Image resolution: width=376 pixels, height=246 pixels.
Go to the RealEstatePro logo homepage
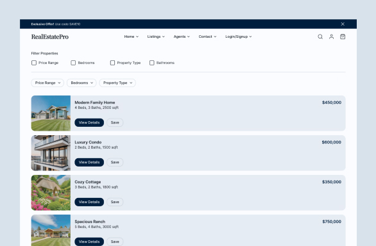coord(50,37)
